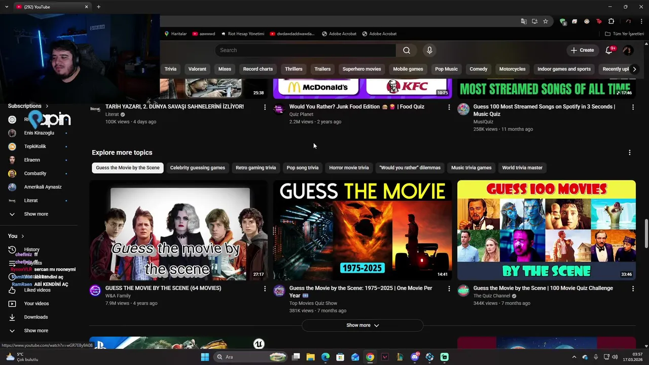Viewport: 649px width, 365px height.
Task: Open TepkiKolik subscription
Action: pyautogui.click(x=39, y=147)
